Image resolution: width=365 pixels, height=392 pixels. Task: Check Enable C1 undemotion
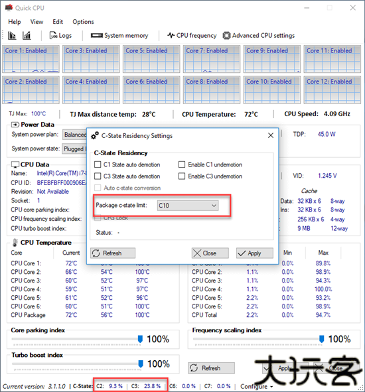pos(182,164)
